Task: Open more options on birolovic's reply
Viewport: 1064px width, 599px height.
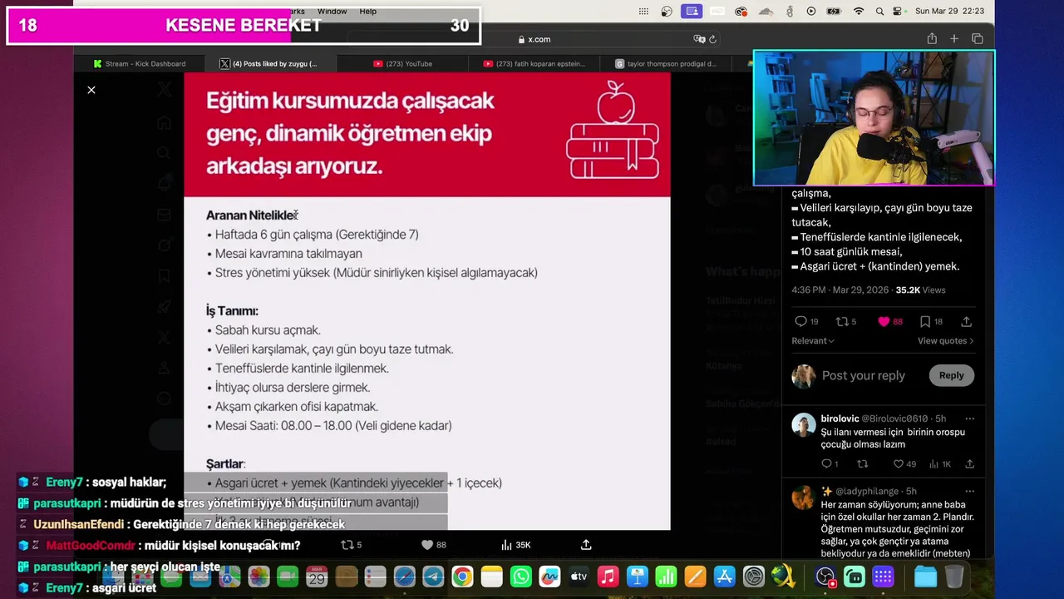Action: tap(969, 418)
